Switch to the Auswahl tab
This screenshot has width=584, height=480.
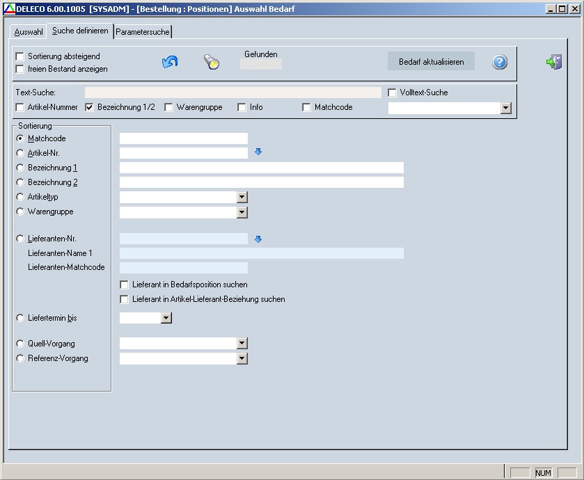pyautogui.click(x=29, y=32)
